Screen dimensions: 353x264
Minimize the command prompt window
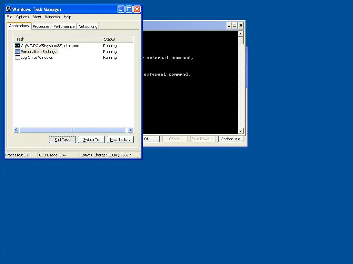click(x=229, y=25)
